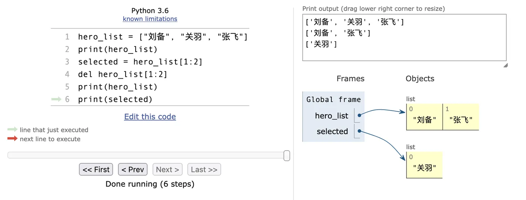Click inside the Print output text box
This screenshot has height=200, width=526.
point(404,37)
